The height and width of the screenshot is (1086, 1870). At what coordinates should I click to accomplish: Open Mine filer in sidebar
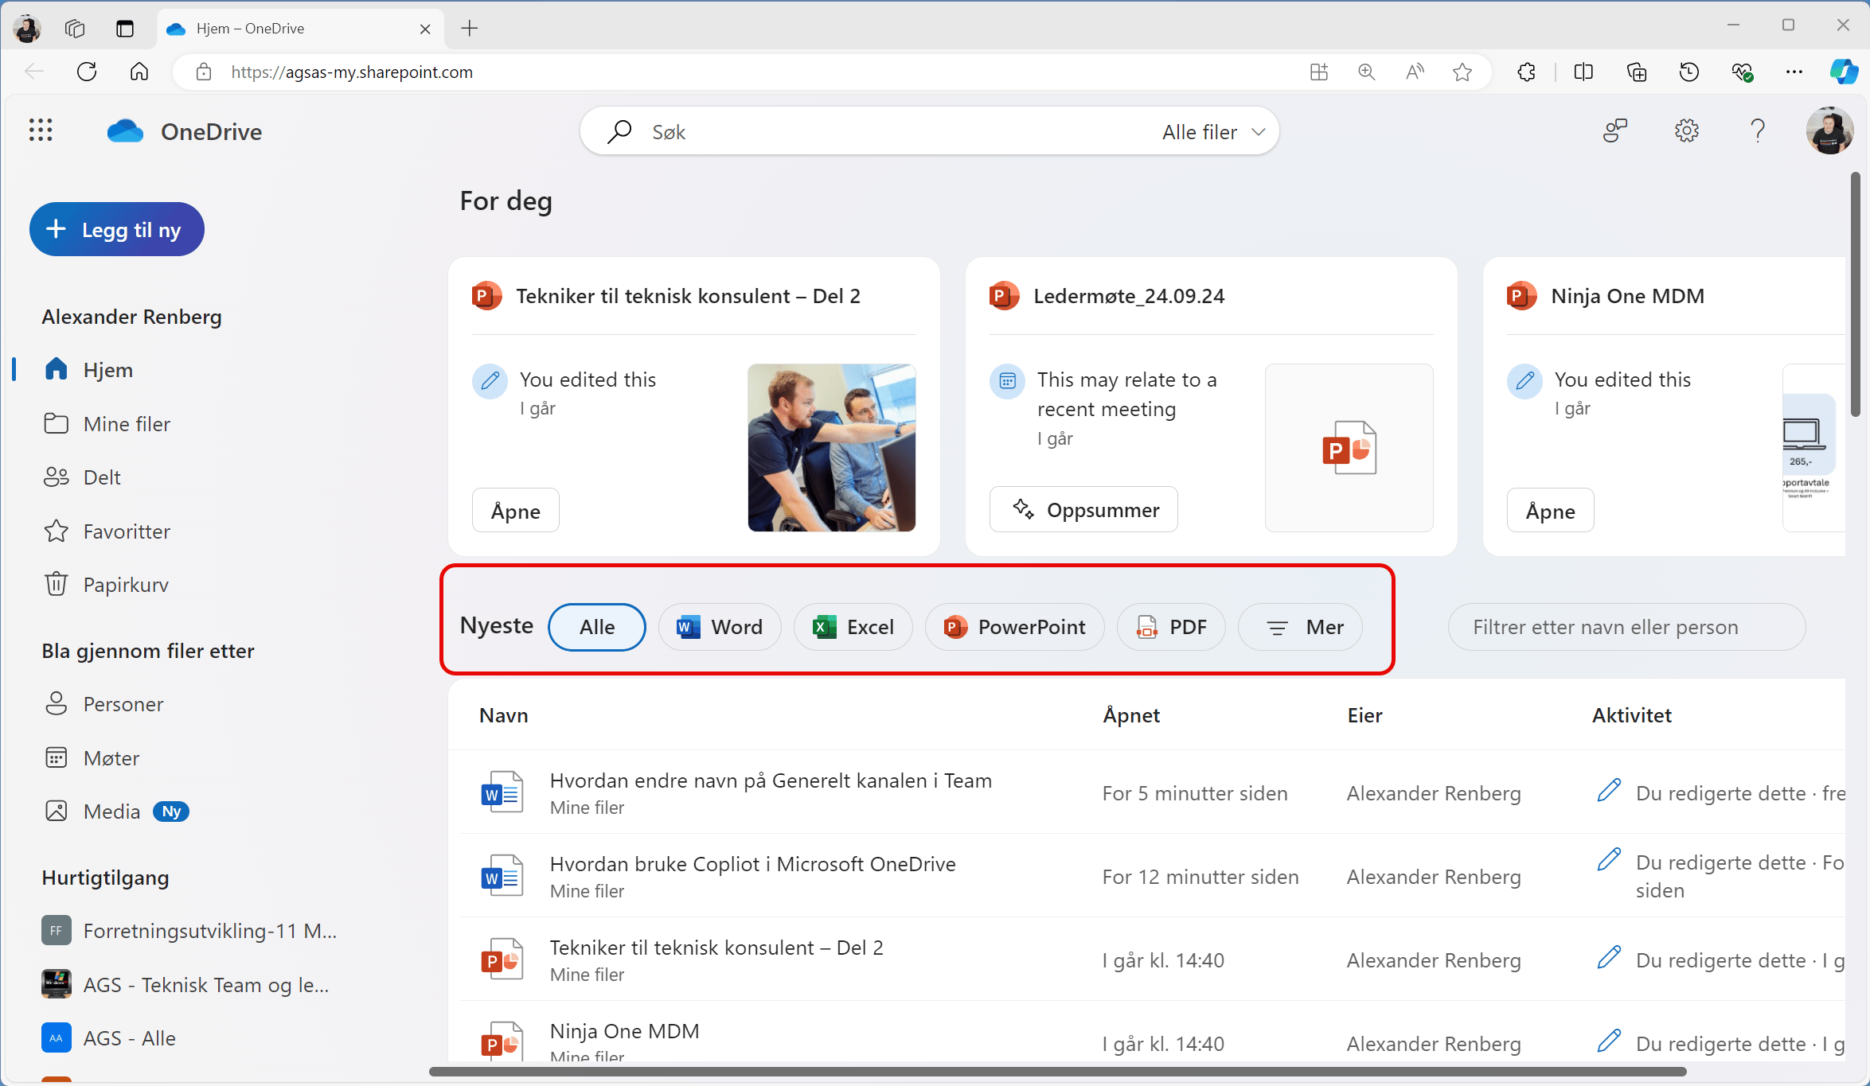click(x=127, y=424)
